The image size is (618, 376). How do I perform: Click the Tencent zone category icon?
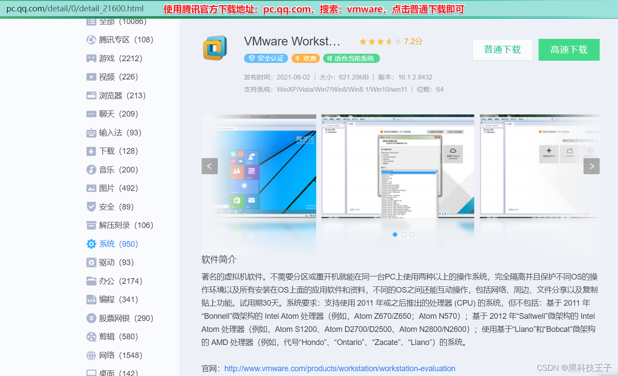91,40
